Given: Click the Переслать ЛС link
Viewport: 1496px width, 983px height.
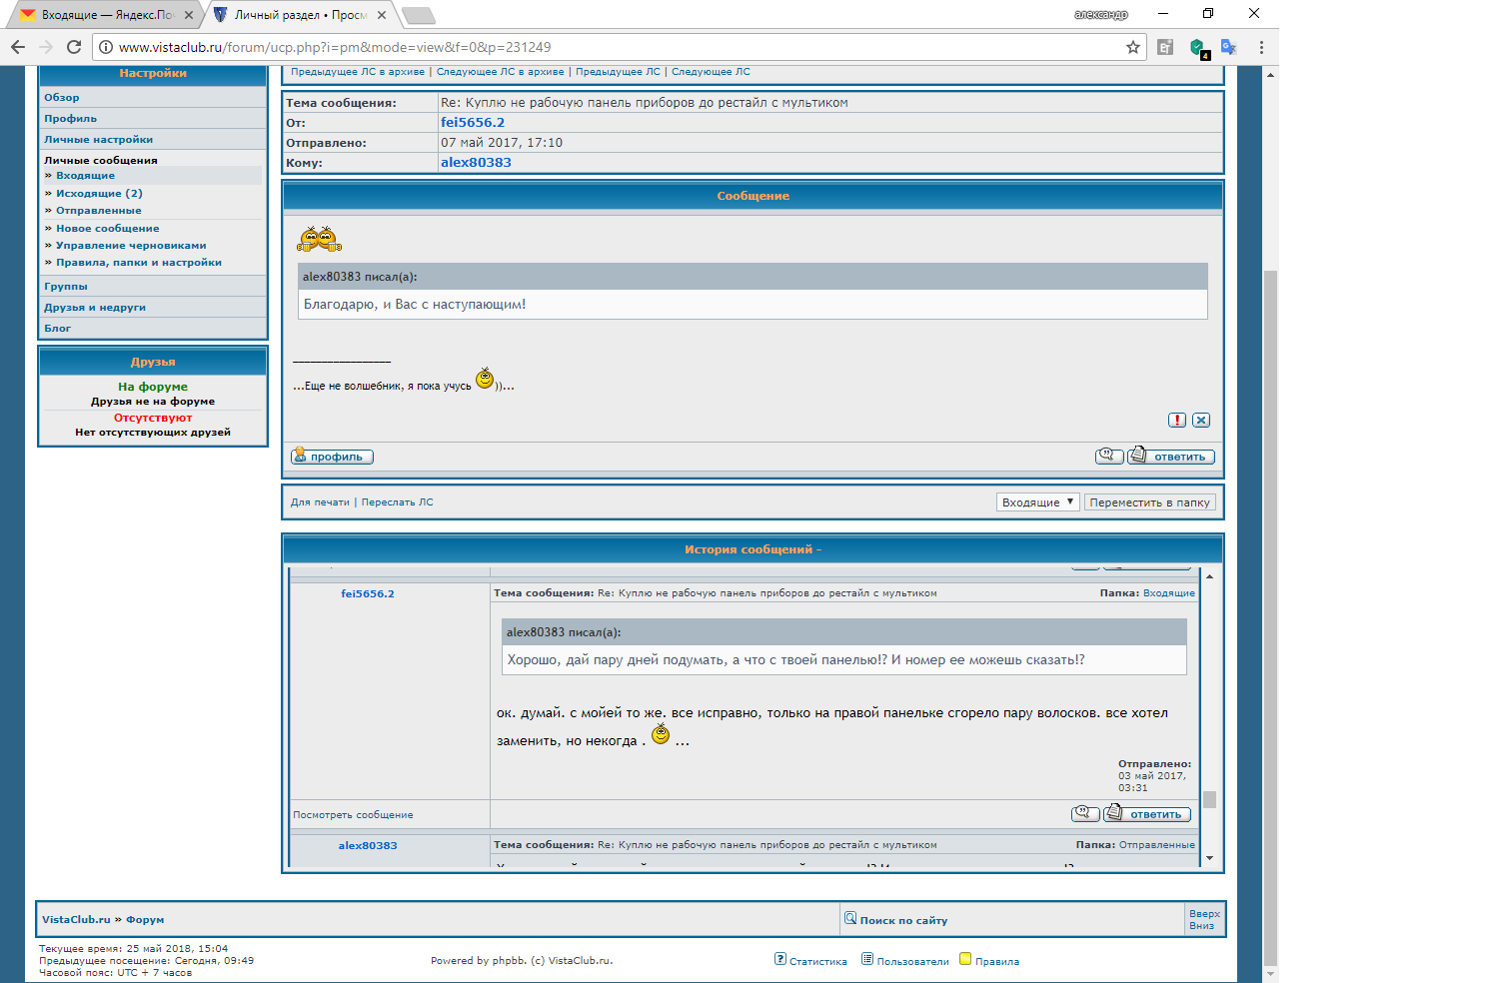Looking at the screenshot, I should click(397, 502).
